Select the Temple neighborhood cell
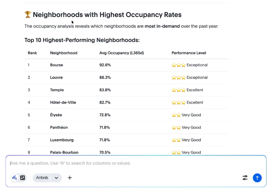 click(57, 90)
